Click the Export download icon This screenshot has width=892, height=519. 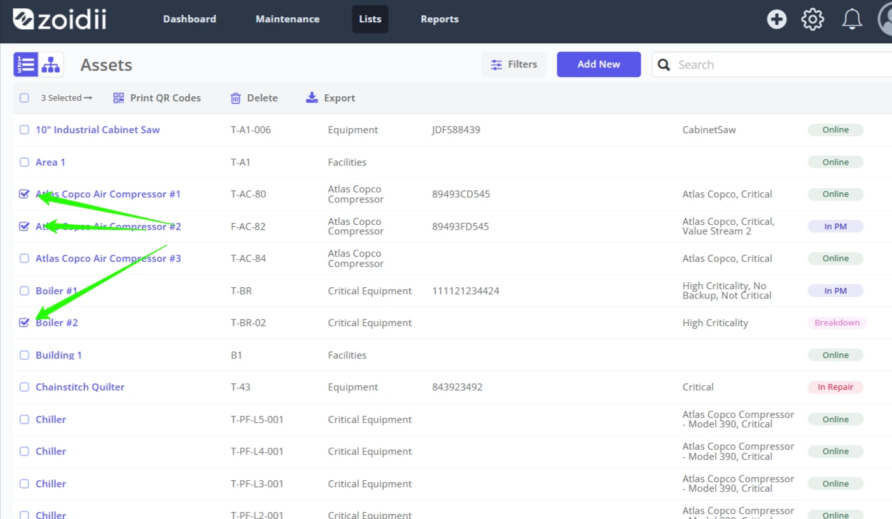point(312,97)
